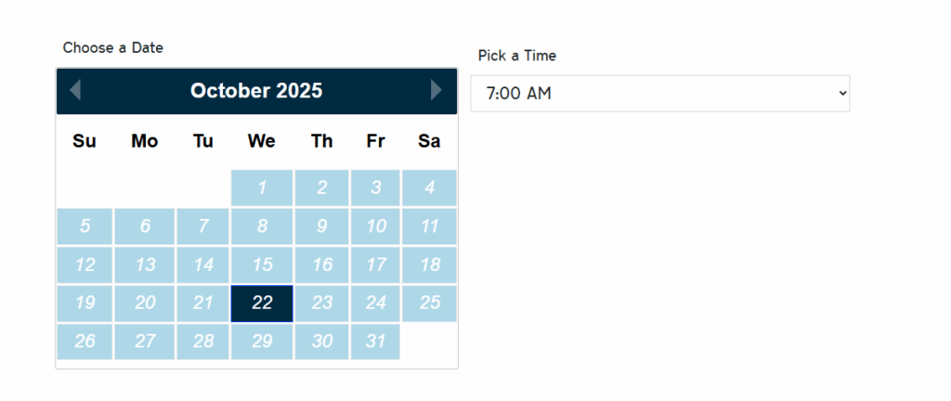Viewport: 951px width, 401px height.
Task: Choose October 28 date cell
Action: pyautogui.click(x=203, y=342)
